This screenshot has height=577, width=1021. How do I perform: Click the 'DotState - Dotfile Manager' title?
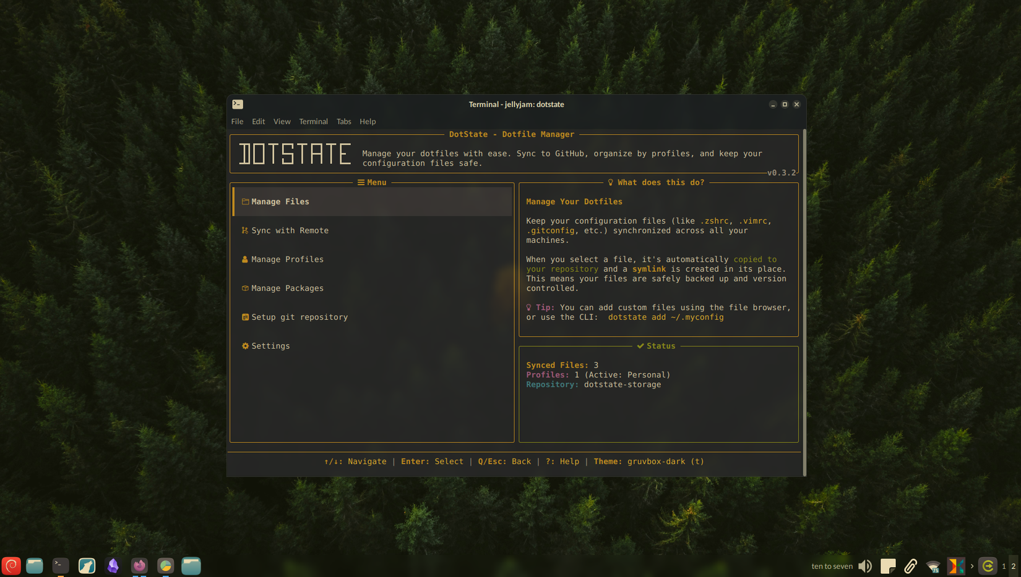click(x=512, y=134)
